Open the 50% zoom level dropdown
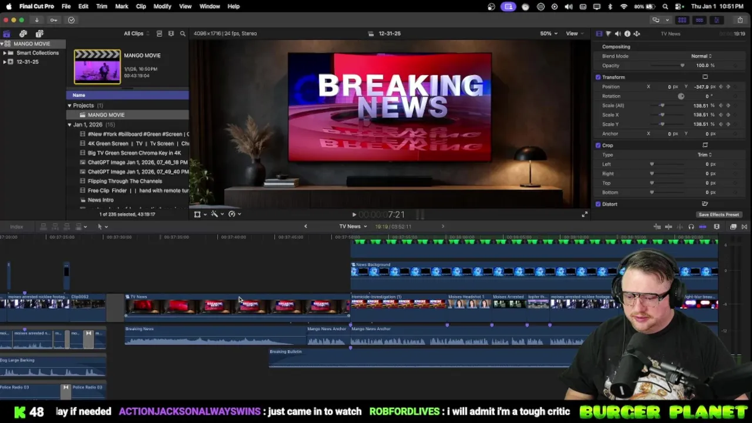The image size is (752, 423). click(548, 33)
